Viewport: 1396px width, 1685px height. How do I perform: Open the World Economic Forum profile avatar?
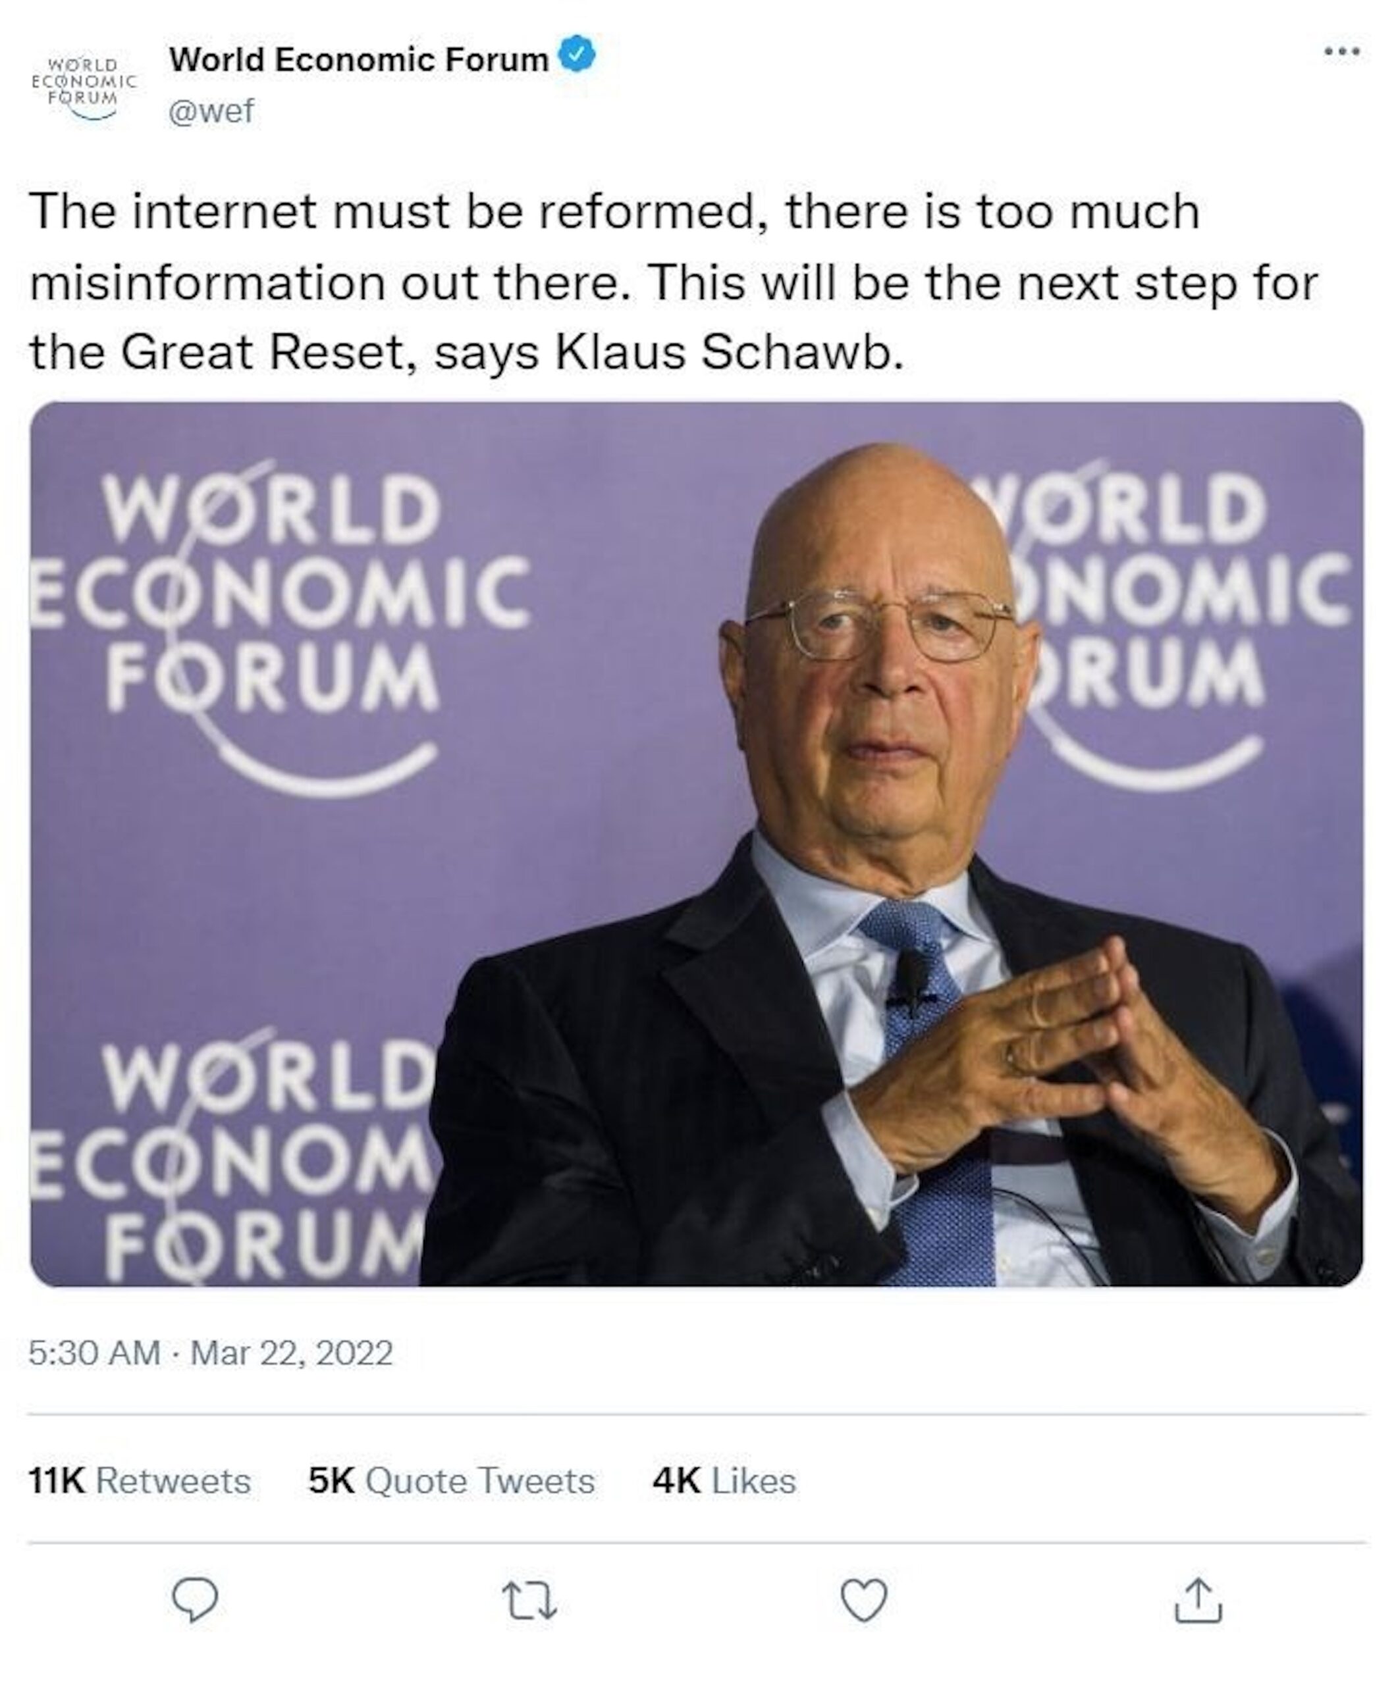tap(84, 86)
